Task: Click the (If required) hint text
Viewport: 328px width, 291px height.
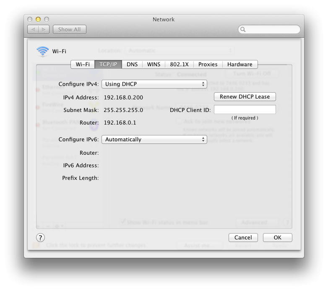Action: point(245,118)
